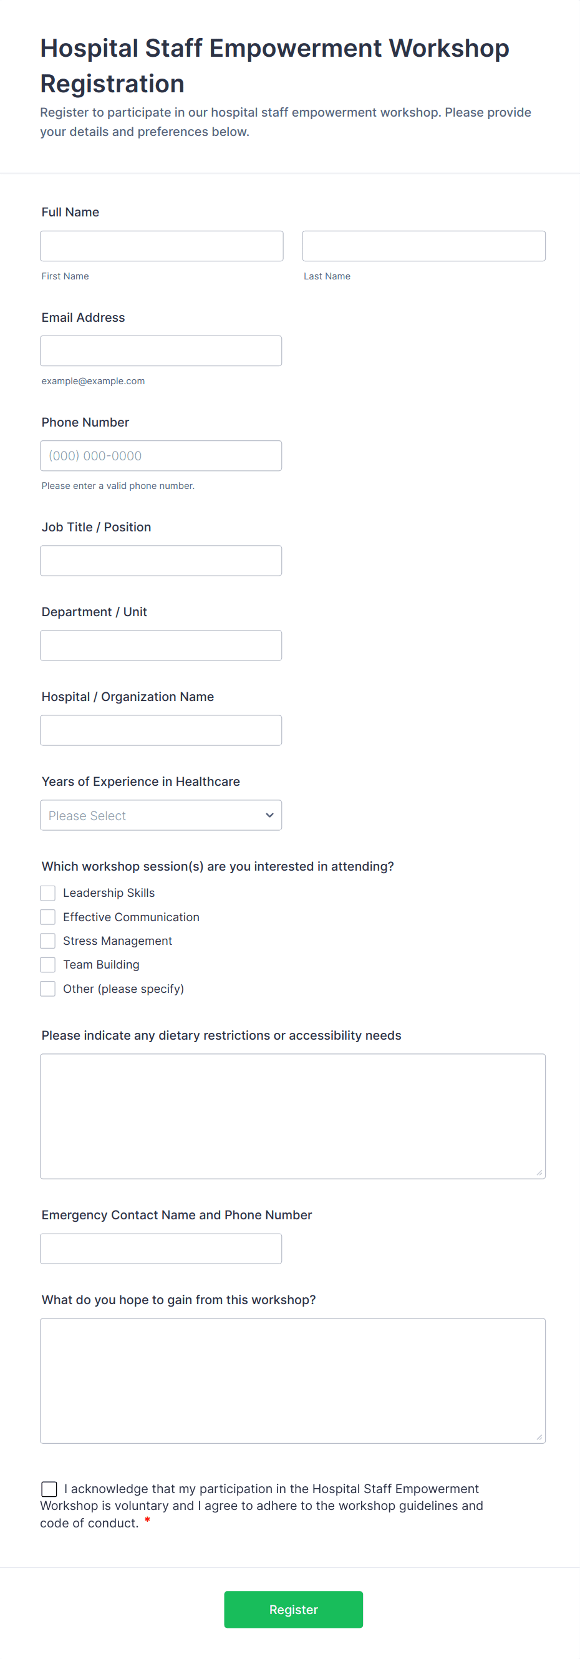Check the Leadership Skills checkbox
The width and height of the screenshot is (580, 1659).
click(x=47, y=893)
